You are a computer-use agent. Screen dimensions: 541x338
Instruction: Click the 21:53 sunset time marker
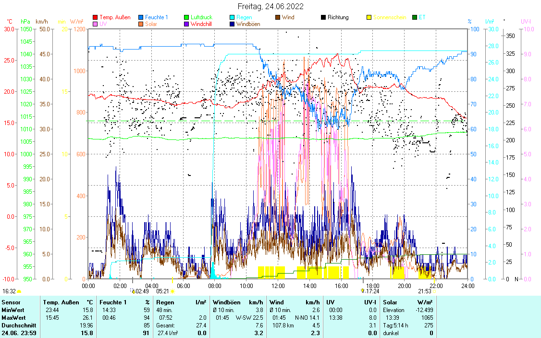tap(424, 291)
